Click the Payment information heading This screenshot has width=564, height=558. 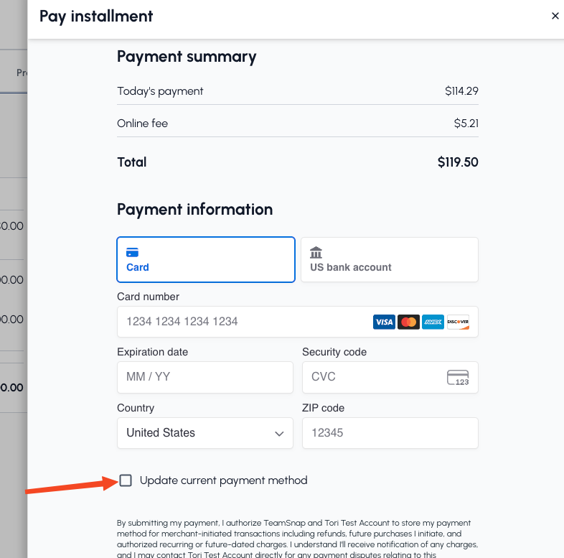[194, 210]
